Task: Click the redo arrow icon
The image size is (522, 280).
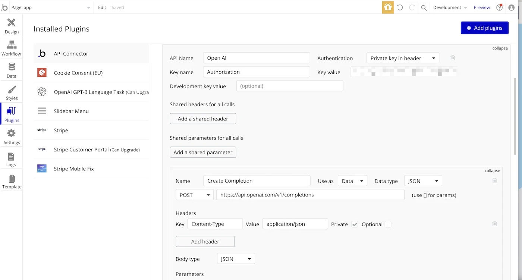Action: click(x=412, y=7)
